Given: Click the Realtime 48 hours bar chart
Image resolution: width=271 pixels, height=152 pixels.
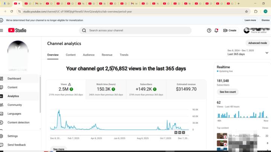Looking at the screenshot, I should coord(242,114).
